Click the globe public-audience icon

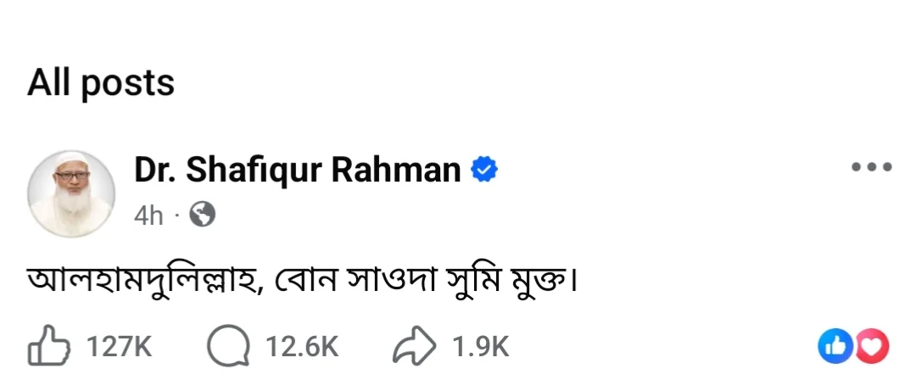[202, 215]
